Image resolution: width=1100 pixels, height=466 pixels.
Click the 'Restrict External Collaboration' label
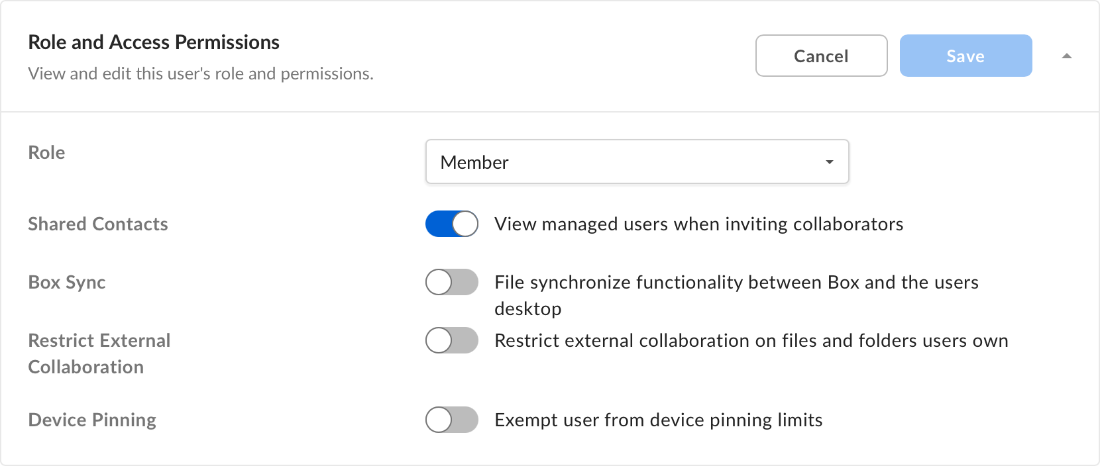(x=99, y=353)
